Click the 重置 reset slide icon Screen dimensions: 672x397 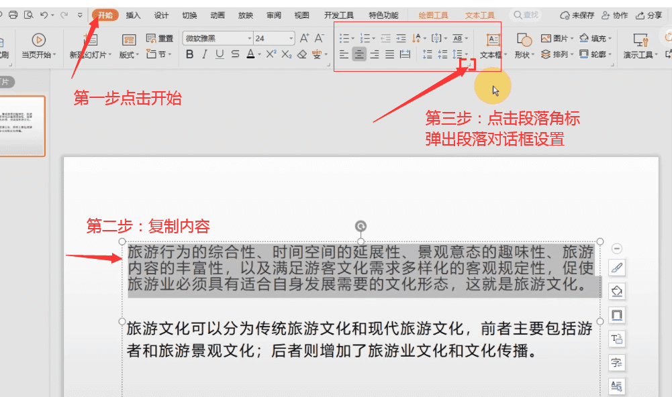(159, 38)
